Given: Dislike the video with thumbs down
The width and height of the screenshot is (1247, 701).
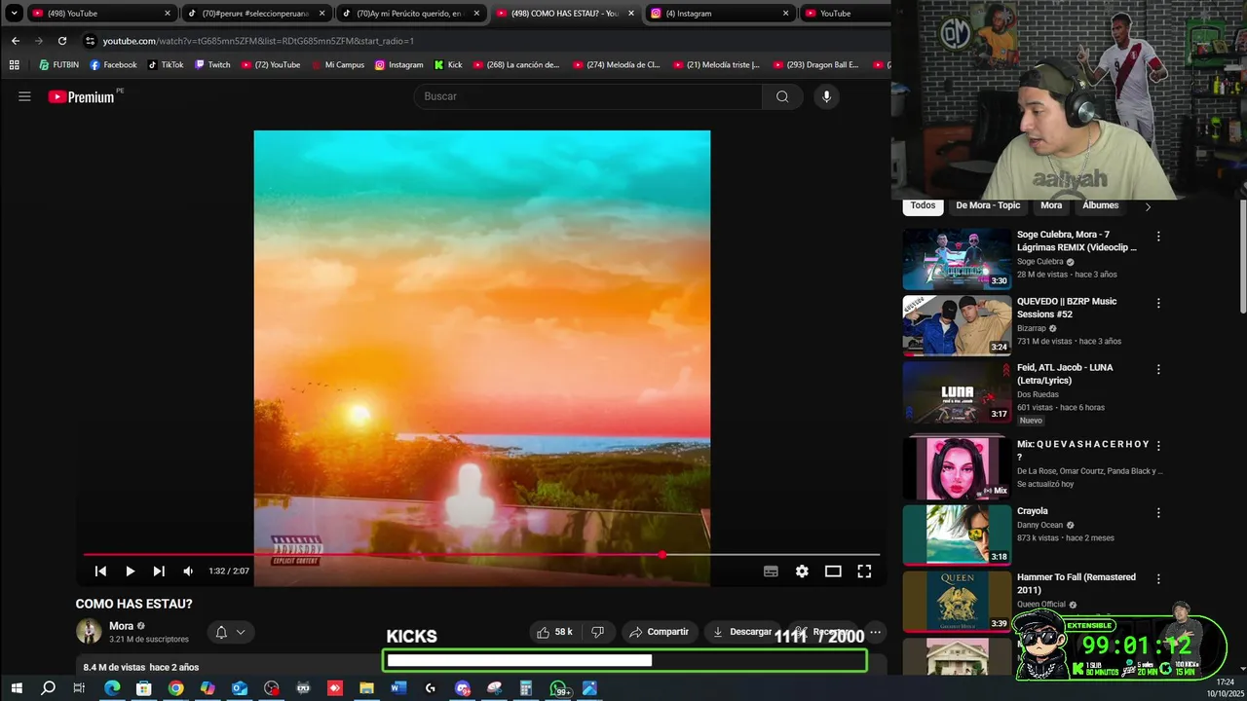Looking at the screenshot, I should click(x=597, y=632).
